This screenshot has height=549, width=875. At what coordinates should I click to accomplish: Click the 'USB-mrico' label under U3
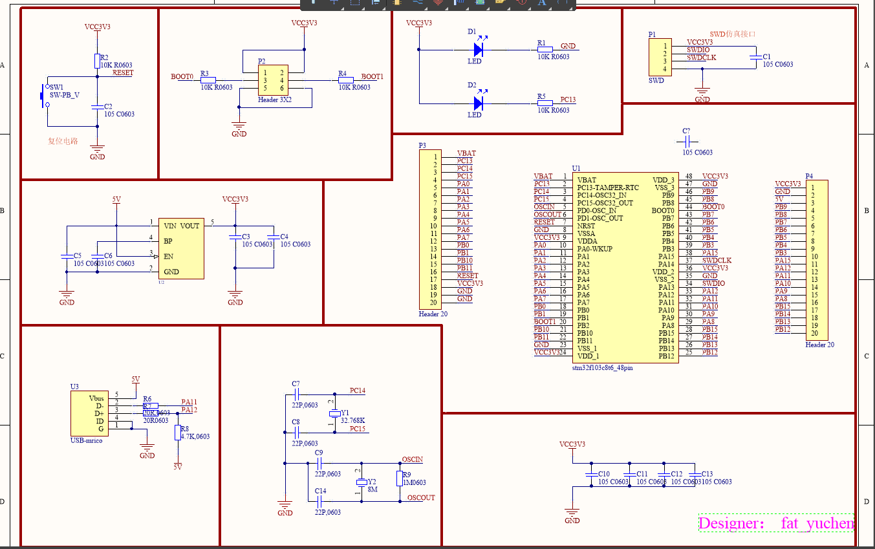87,440
